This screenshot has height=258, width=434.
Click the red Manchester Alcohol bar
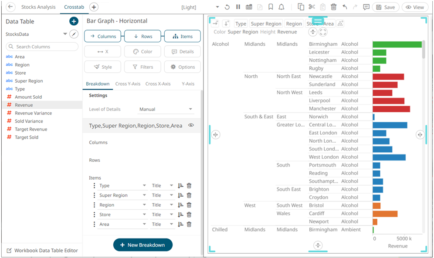point(391,109)
